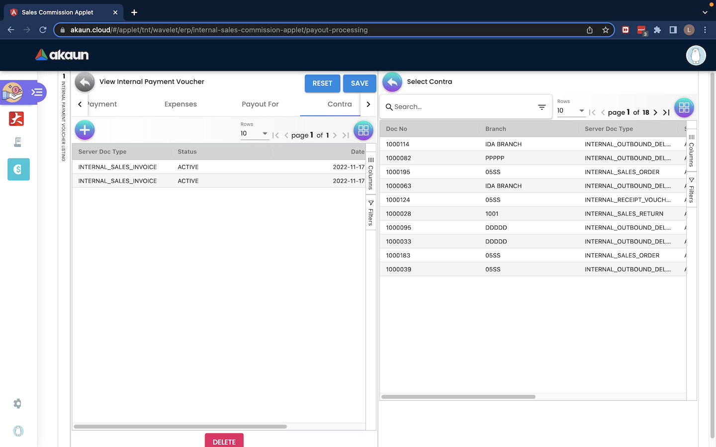
Task: Switch to the Payout For tab
Action: (260, 104)
